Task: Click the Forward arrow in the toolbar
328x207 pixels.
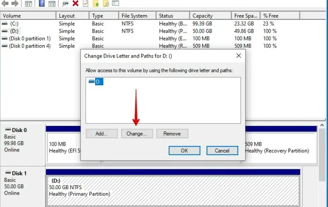Action: [x=15, y=4]
